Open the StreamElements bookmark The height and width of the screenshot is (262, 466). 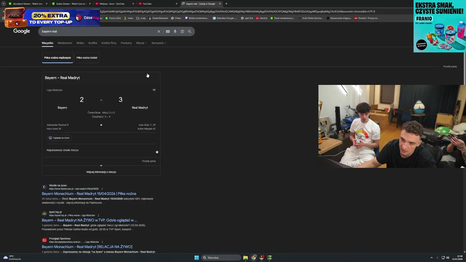tap(158, 18)
